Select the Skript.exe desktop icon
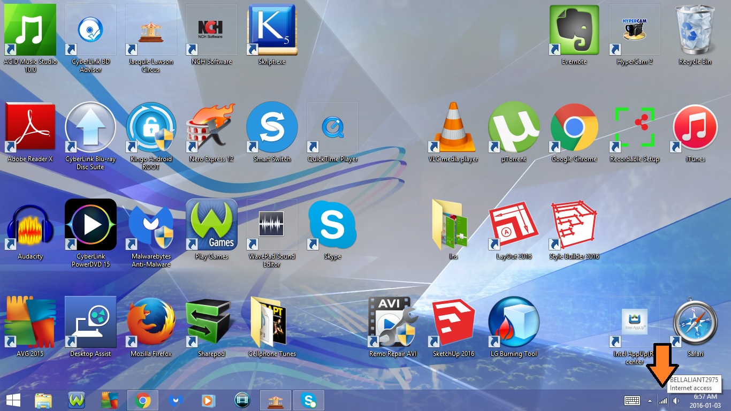The height and width of the screenshot is (411, 731). coord(272,29)
